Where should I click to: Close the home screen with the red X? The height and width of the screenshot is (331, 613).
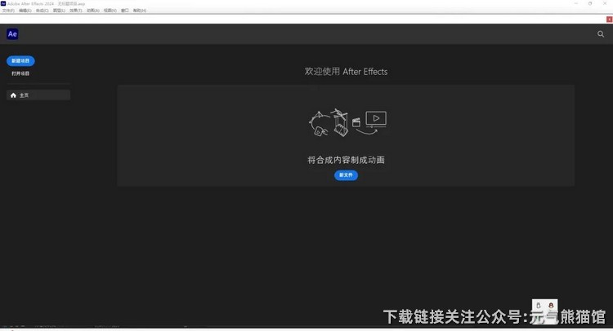608,19
